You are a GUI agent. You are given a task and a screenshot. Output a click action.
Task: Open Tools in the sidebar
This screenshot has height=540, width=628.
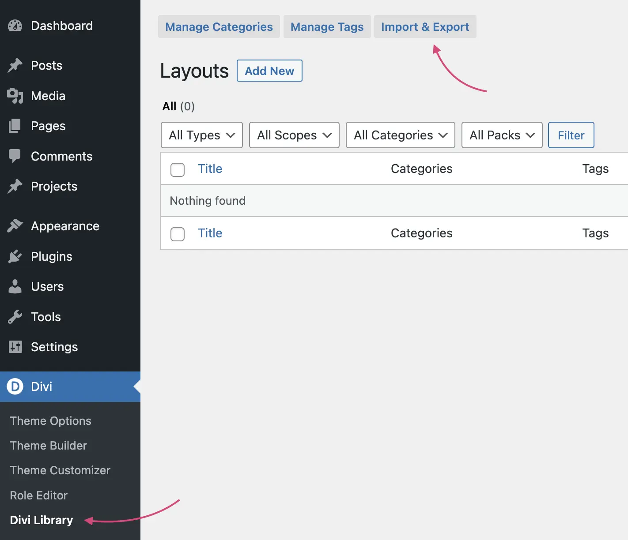[46, 317]
